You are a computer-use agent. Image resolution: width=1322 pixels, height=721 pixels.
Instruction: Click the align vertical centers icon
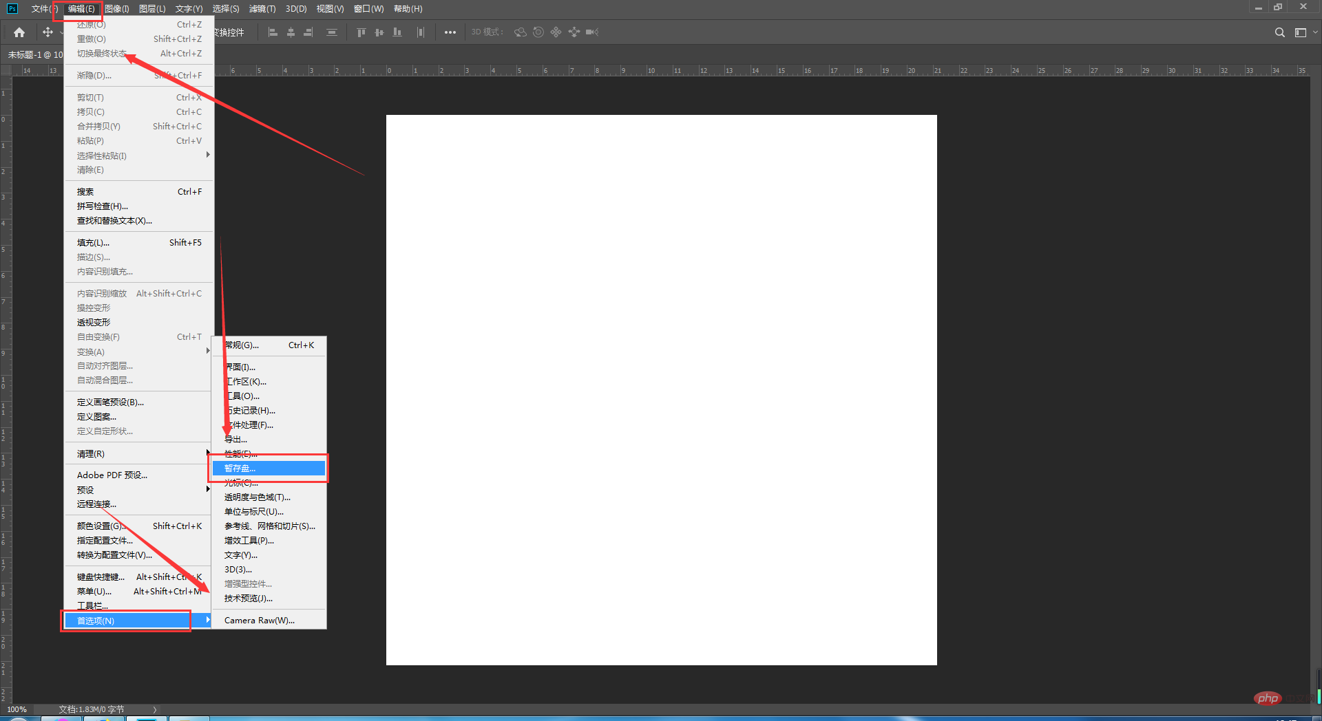379,32
